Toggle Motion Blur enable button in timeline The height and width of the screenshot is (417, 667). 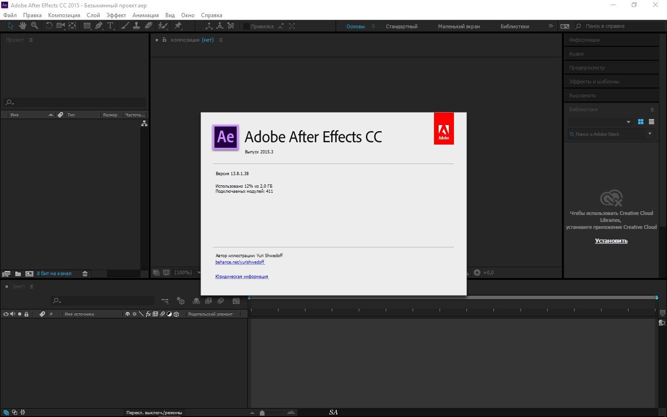pos(221,301)
